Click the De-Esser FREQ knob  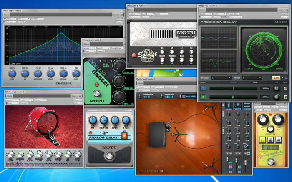pyautogui.click(x=12, y=74)
